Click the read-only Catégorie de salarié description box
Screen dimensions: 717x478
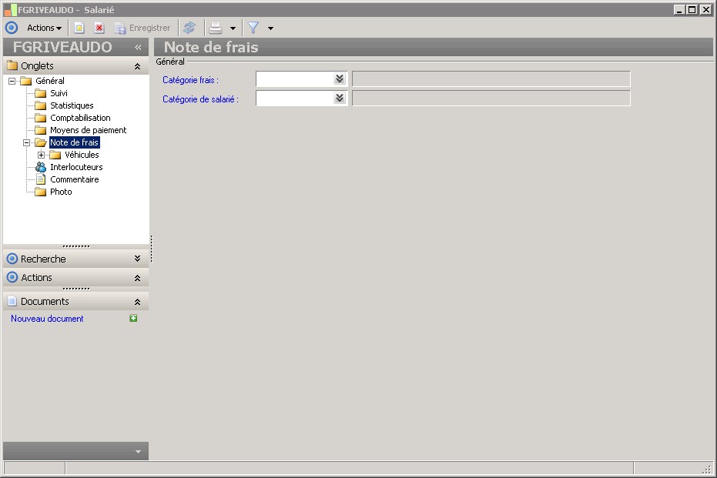[491, 99]
